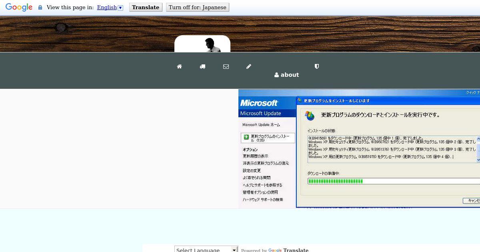Click the 非表示の更新プログラムの復元 entry
480x252 pixels.
click(x=266, y=163)
